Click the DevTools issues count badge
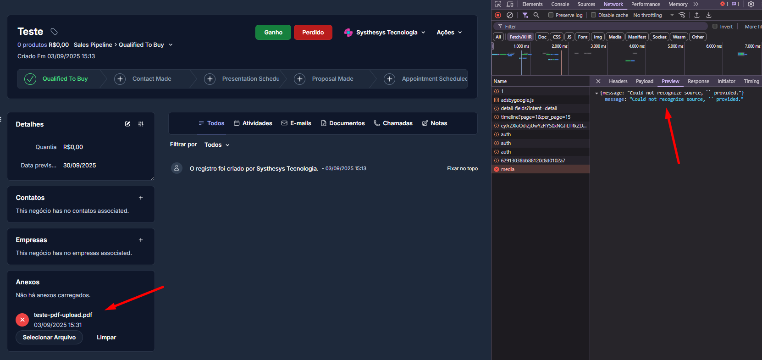The height and width of the screenshot is (360, 762). pyautogui.click(x=735, y=4)
